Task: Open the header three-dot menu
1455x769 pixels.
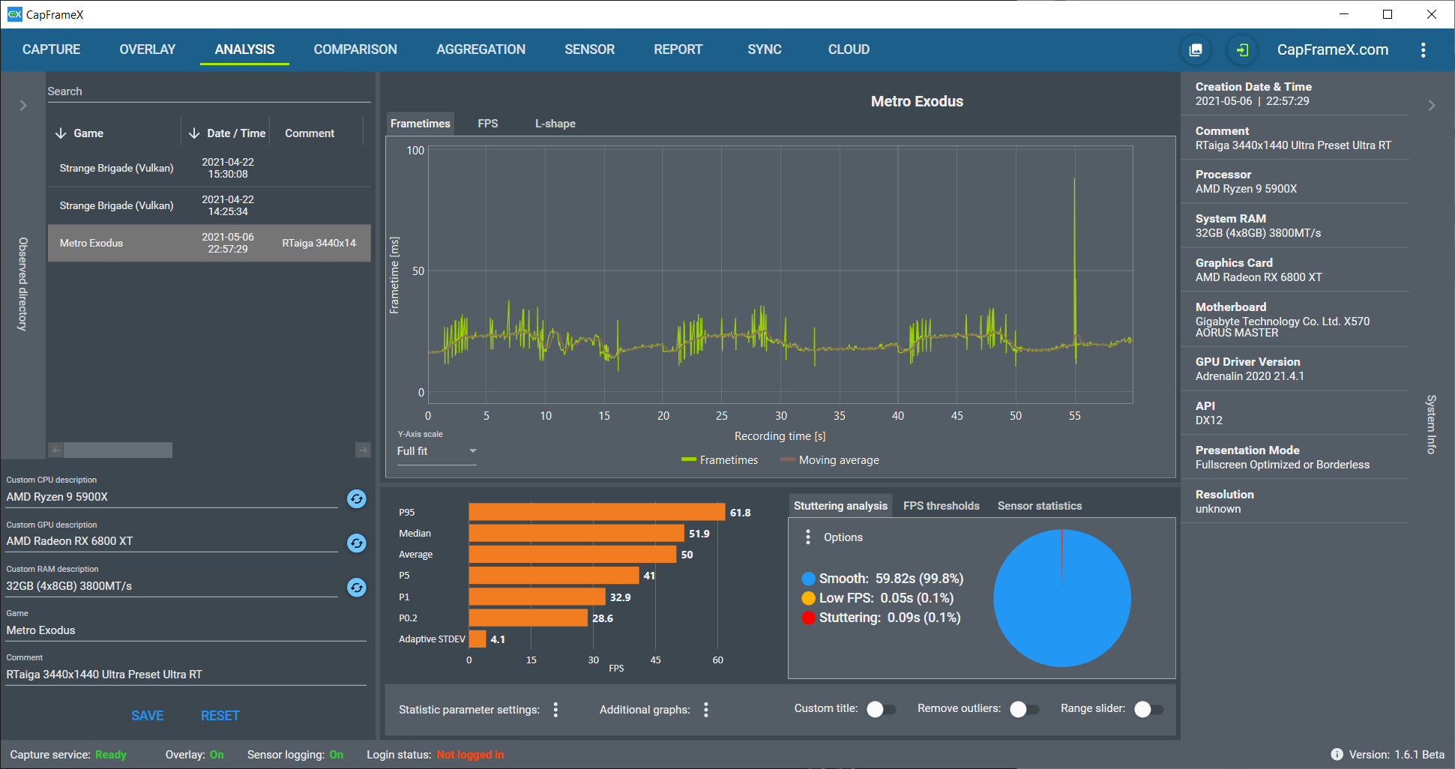Action: 1423,49
